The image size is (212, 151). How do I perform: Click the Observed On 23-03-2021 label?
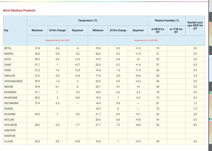[x=146, y=40]
